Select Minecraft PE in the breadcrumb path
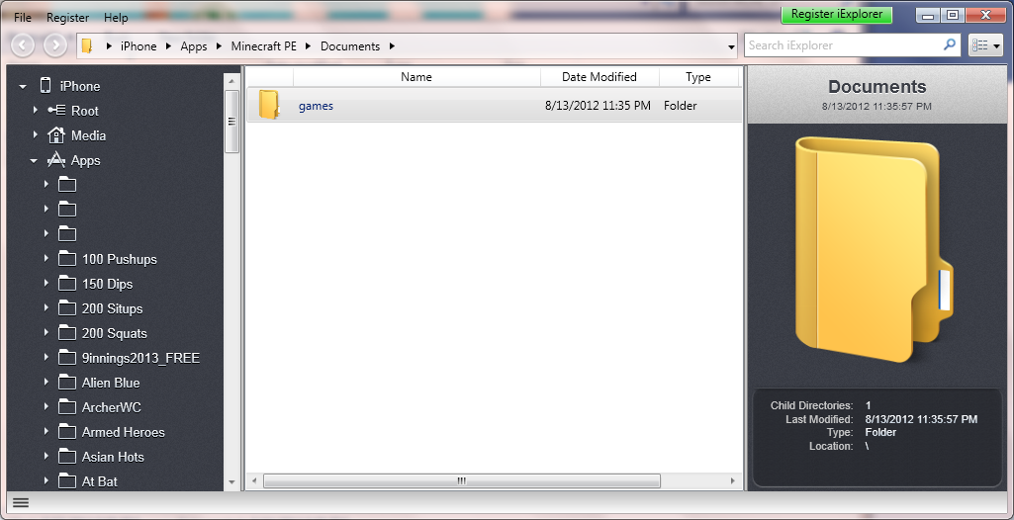This screenshot has height=520, width=1014. [x=263, y=46]
